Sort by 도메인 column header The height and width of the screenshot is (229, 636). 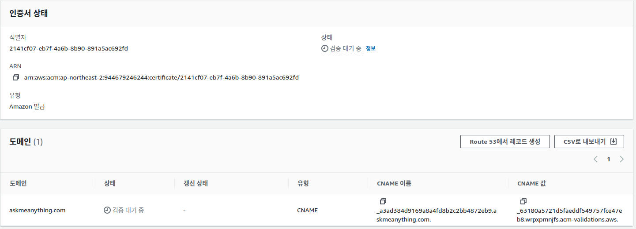(18, 183)
